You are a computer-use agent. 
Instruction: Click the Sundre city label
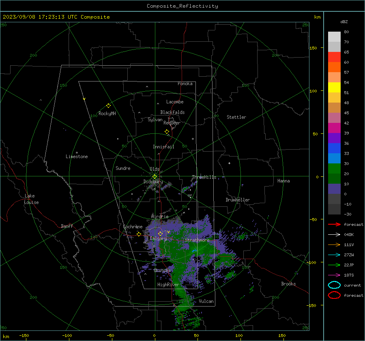(x=123, y=168)
